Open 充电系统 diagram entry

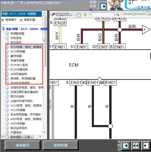coord(16,38)
